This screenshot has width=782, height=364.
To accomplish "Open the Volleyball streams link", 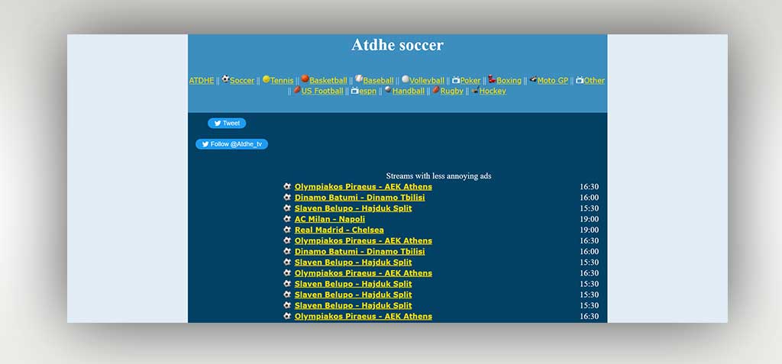I will click(427, 80).
